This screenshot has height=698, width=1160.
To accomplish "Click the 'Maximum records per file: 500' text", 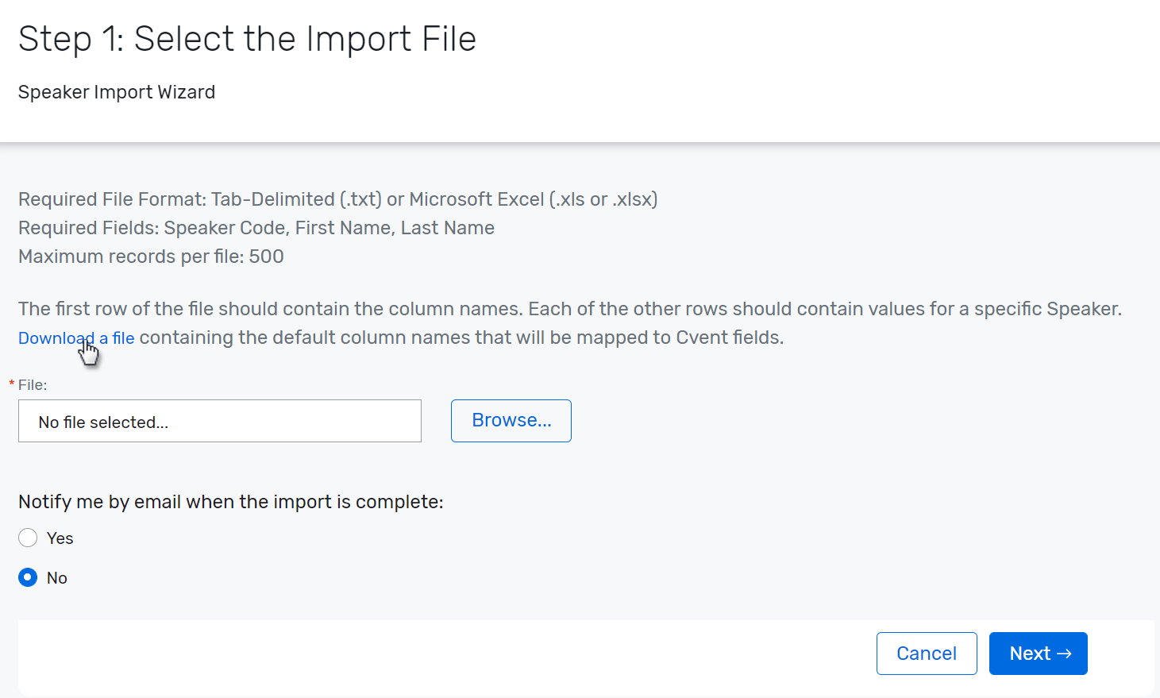I will click(x=151, y=256).
